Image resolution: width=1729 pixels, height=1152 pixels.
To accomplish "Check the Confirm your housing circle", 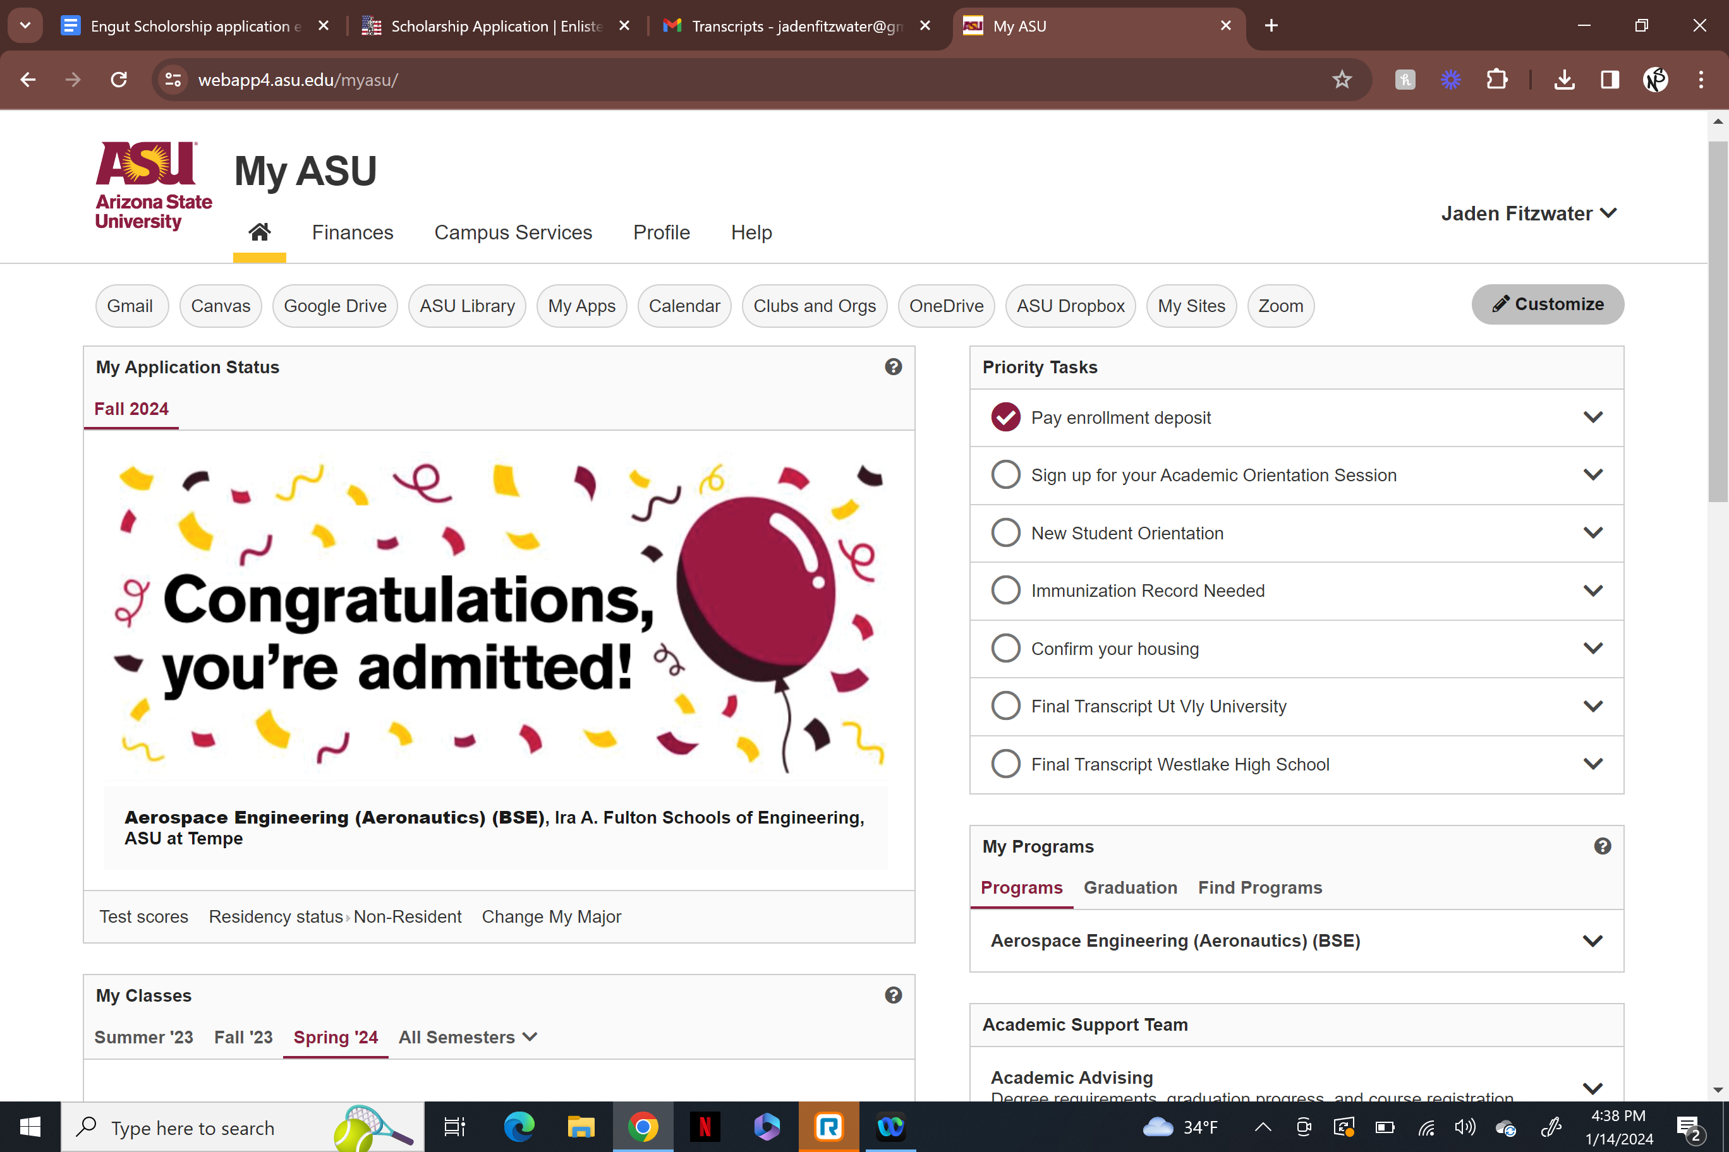I will click(1005, 648).
